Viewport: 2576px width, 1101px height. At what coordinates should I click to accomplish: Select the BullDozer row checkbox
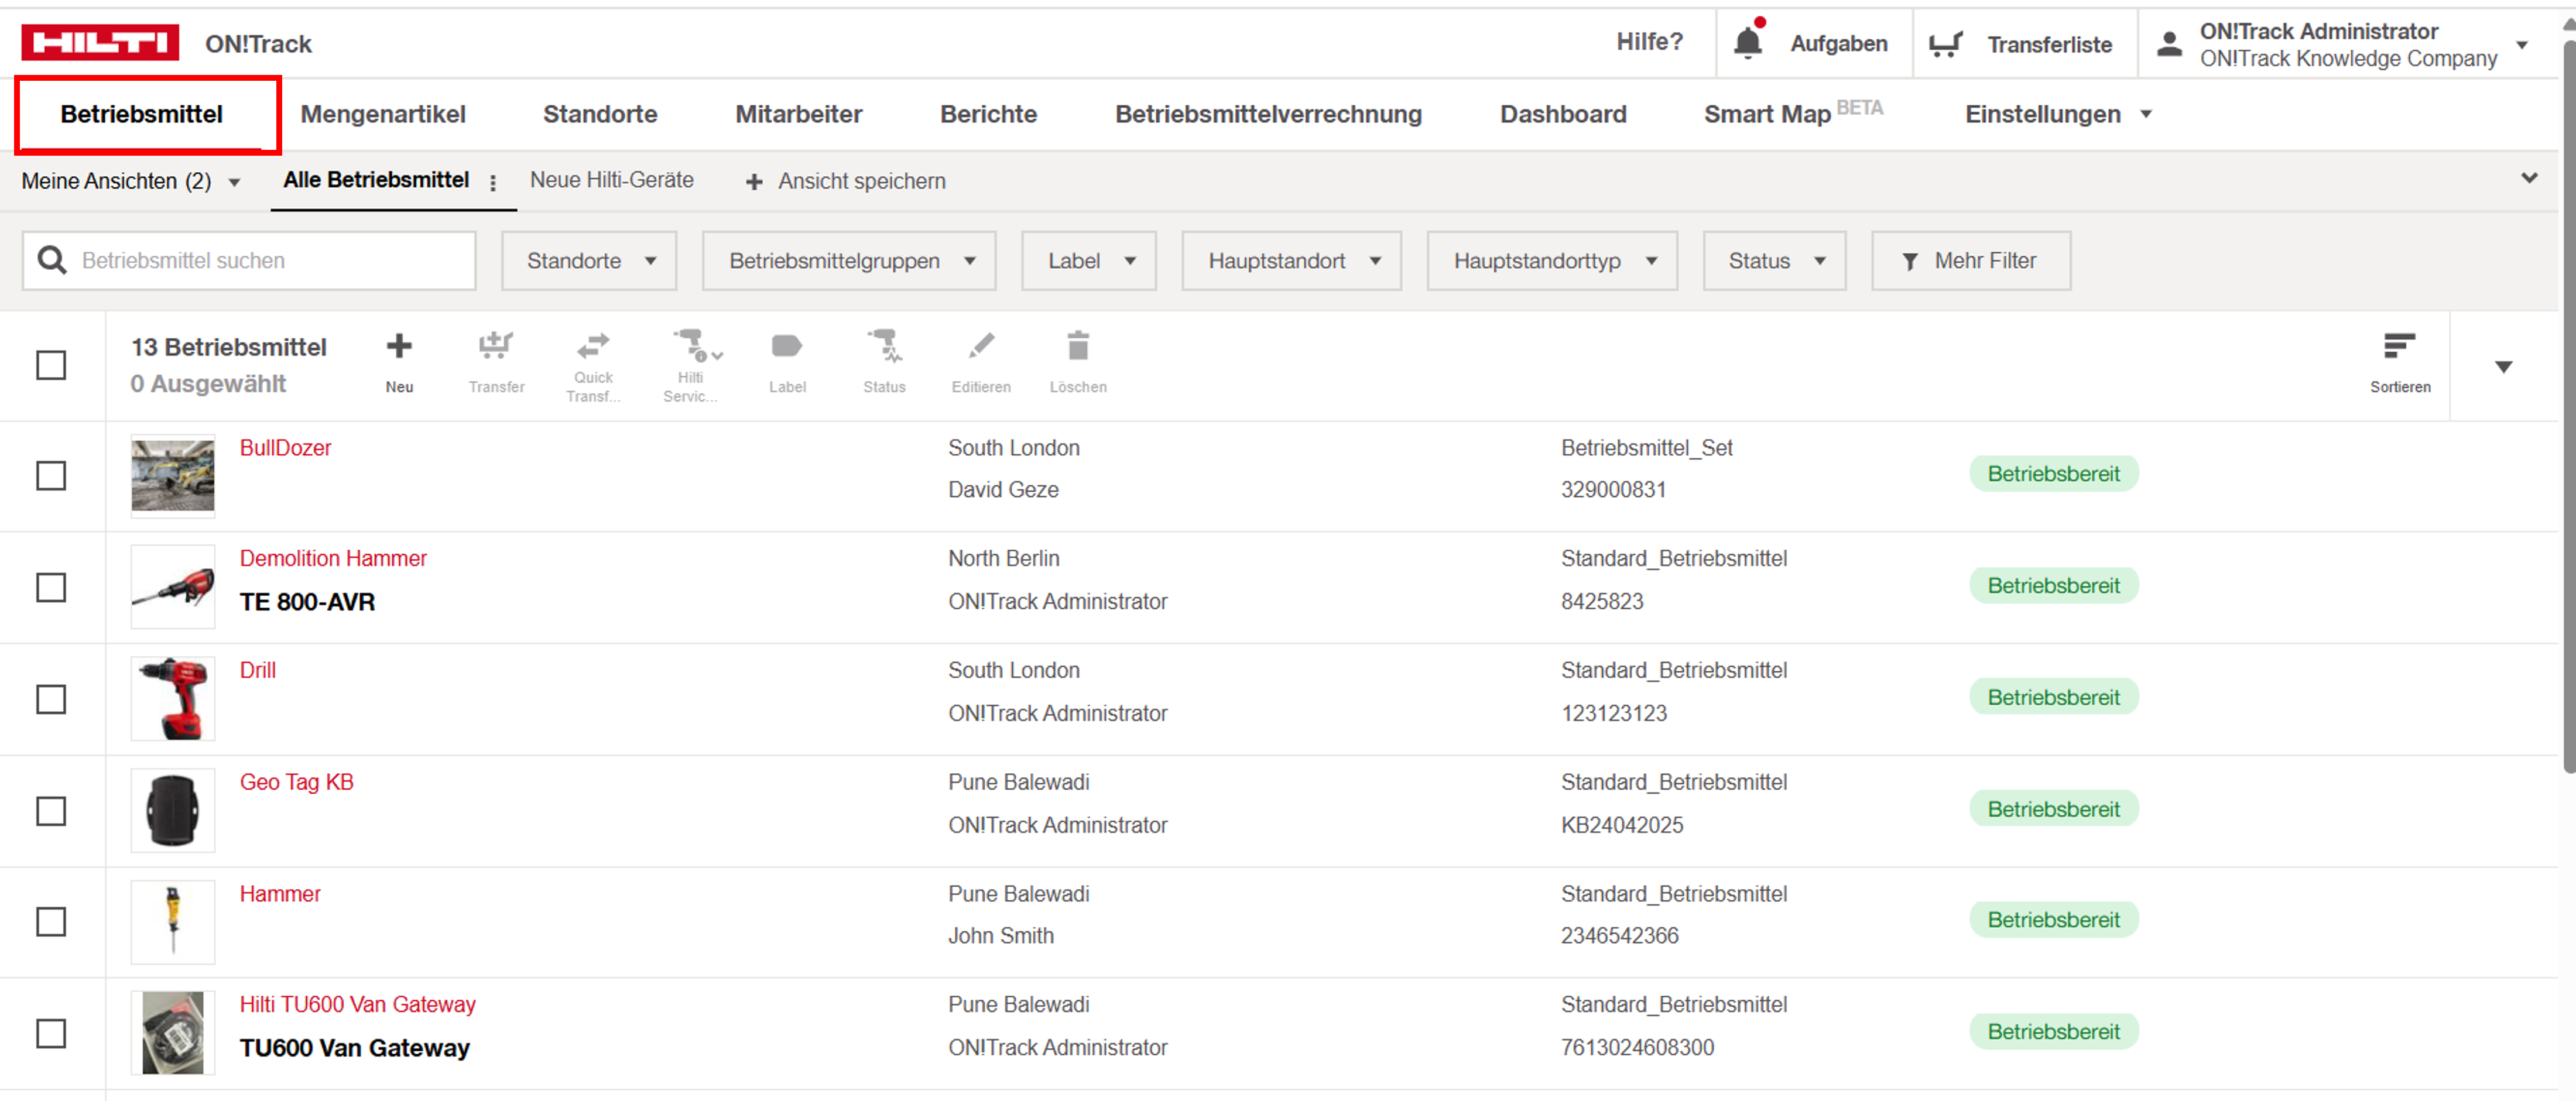coord(51,475)
